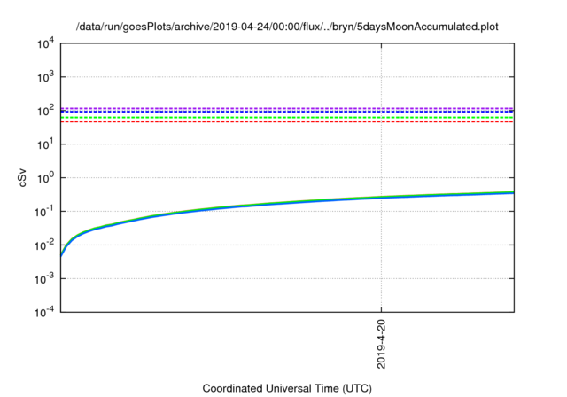Click the cSv y-axis unit label

22,178
